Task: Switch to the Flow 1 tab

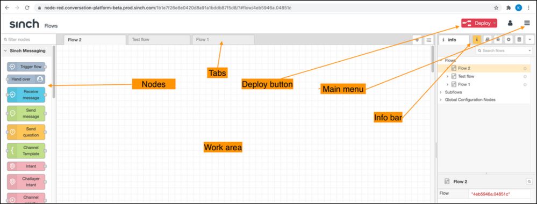Action: 223,40
